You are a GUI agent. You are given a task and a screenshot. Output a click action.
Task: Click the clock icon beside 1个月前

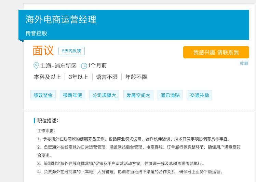(84, 66)
